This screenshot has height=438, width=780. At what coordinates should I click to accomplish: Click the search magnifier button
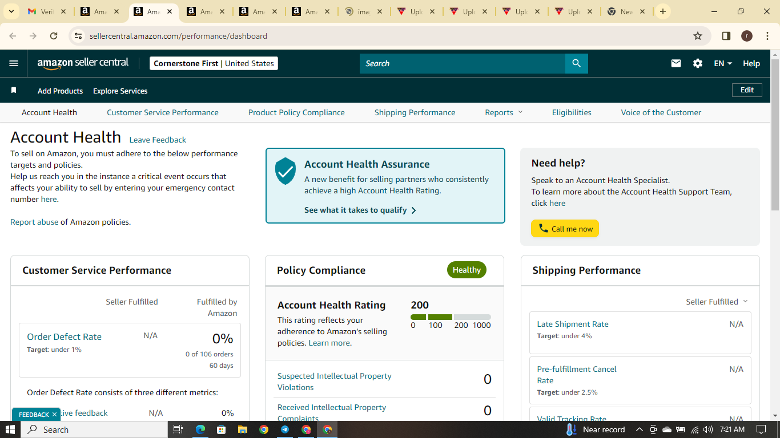coord(576,63)
